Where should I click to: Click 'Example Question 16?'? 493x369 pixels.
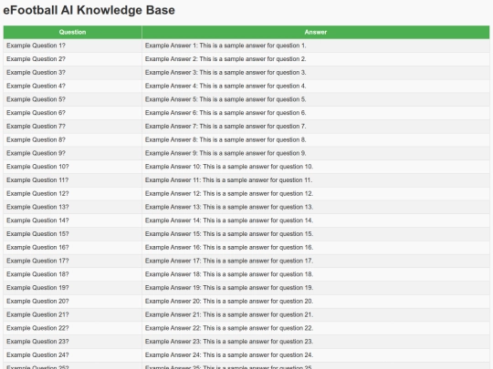click(73, 248)
